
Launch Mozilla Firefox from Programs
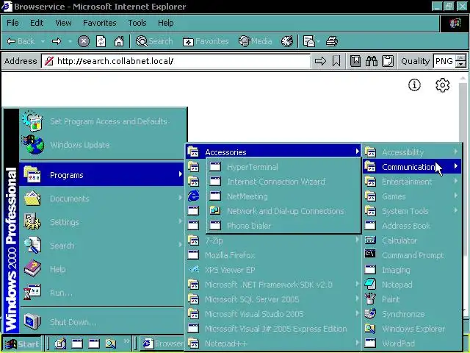tap(273, 255)
